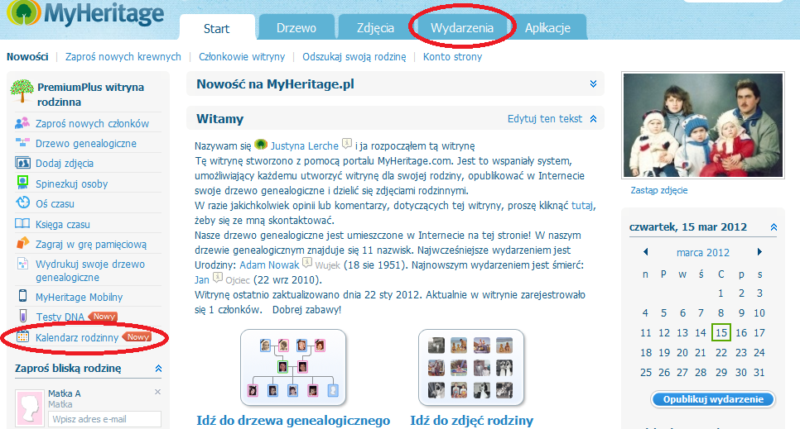800x429 pixels.
Task: Open Zaproś nowych członków sidebar link
Action: pos(92,123)
